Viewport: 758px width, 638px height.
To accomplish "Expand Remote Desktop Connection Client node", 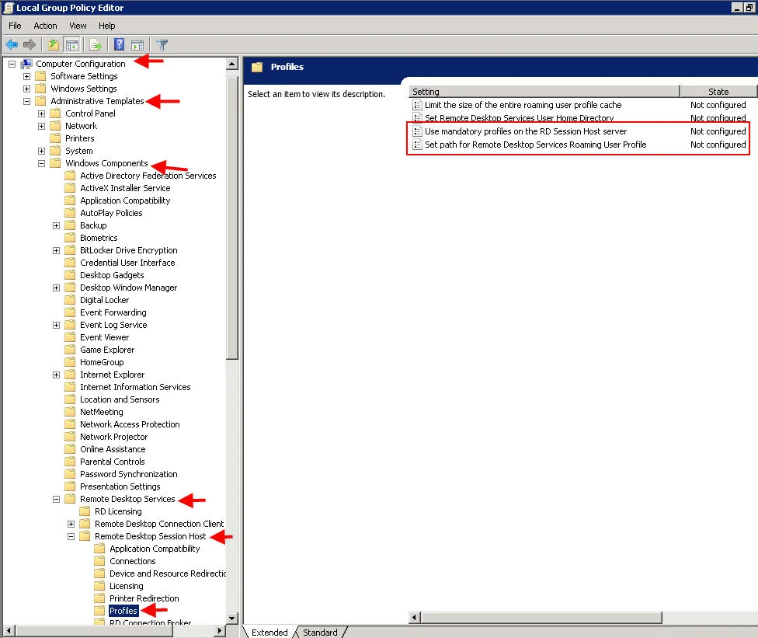I will (71, 524).
